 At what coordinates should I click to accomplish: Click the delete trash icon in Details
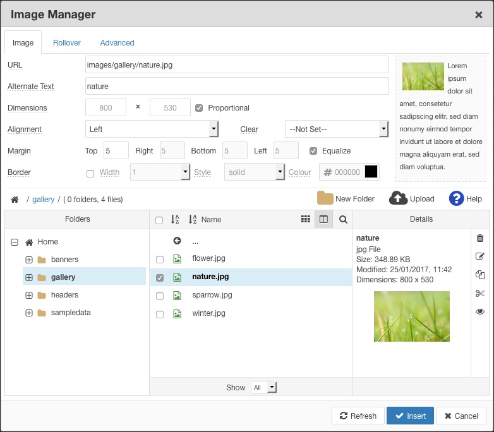pos(480,238)
